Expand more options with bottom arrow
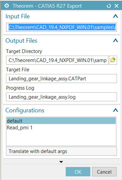The height and width of the screenshot is (180, 122). (x=61, y=162)
